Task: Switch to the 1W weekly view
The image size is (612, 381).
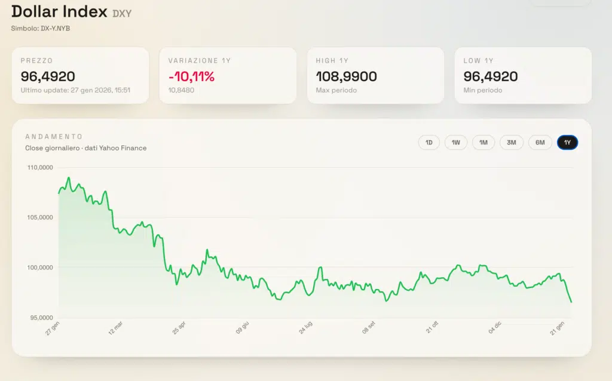Action: 456,142
